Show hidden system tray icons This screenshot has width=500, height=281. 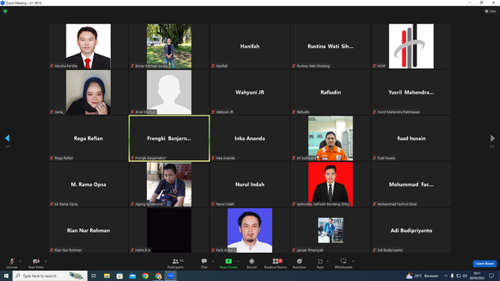(446, 276)
